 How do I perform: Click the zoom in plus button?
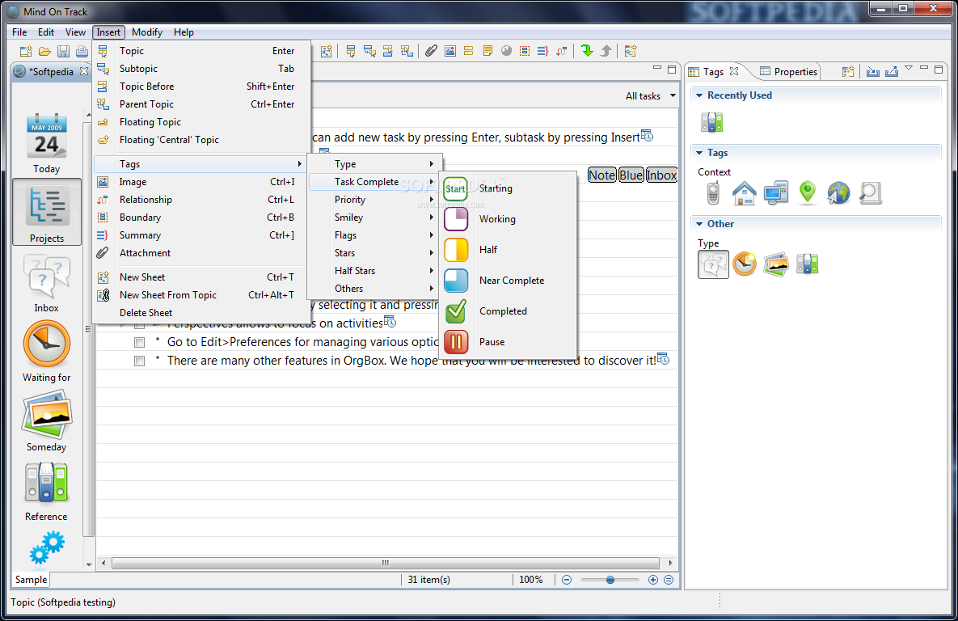653,580
